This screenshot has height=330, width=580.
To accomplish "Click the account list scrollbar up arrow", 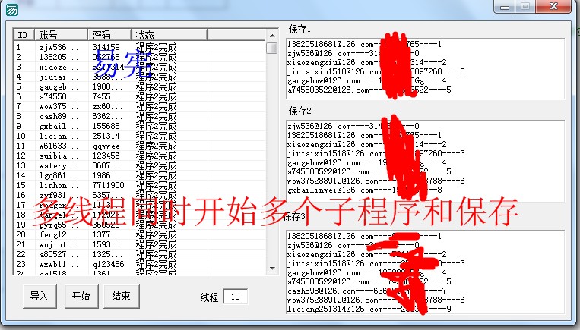I will 271,35.
